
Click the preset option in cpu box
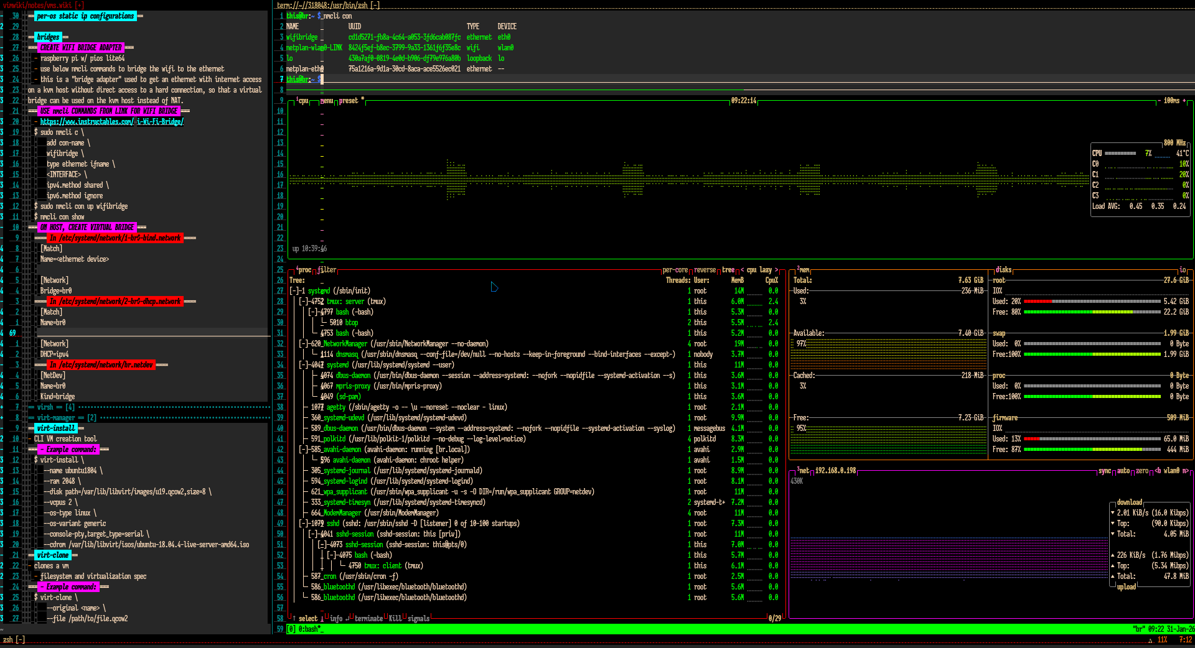pos(349,101)
